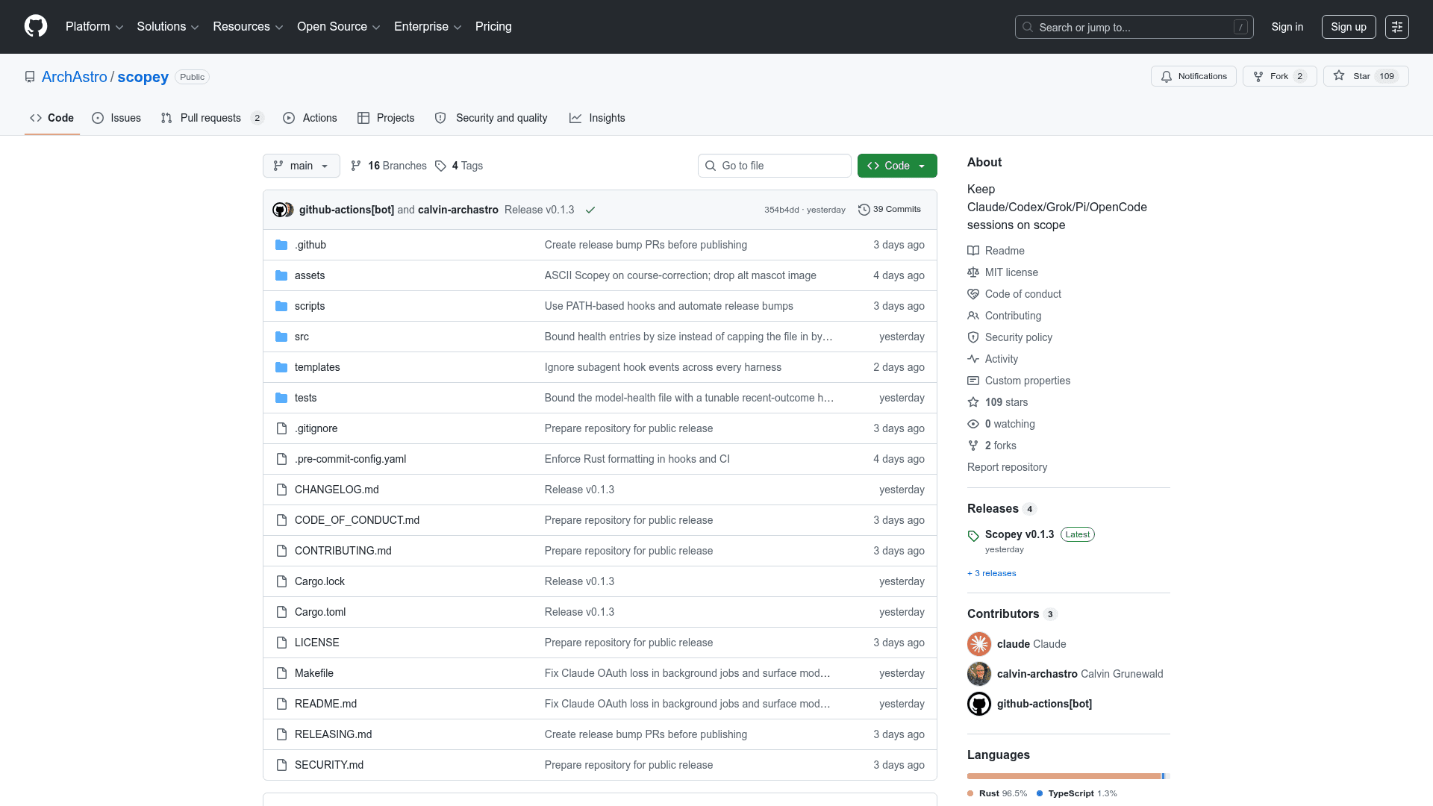This screenshot has width=1433, height=806.
Task: View the 39 Commits history
Action: click(890, 210)
